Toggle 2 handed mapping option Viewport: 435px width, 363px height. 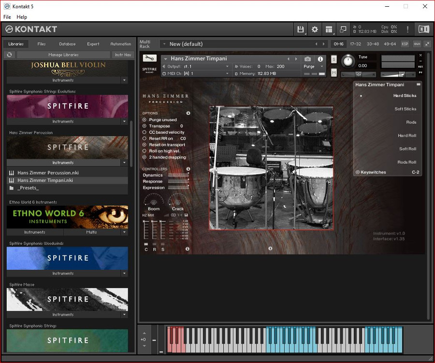pos(144,157)
